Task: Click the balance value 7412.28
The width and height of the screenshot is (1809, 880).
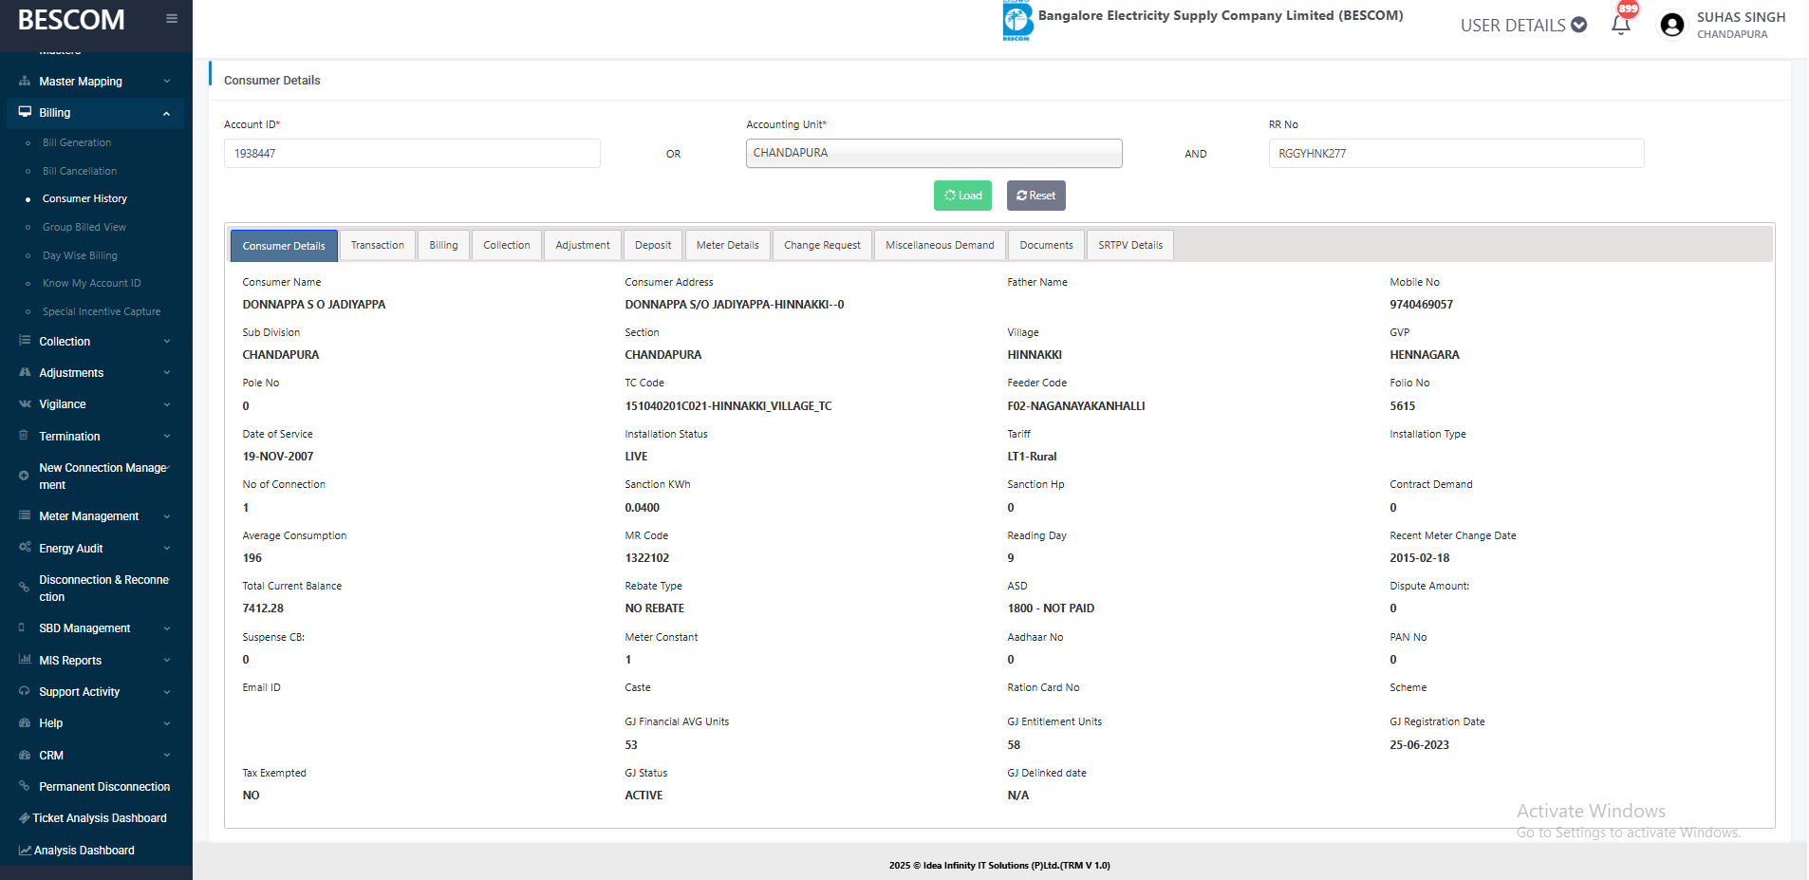Action: (263, 609)
